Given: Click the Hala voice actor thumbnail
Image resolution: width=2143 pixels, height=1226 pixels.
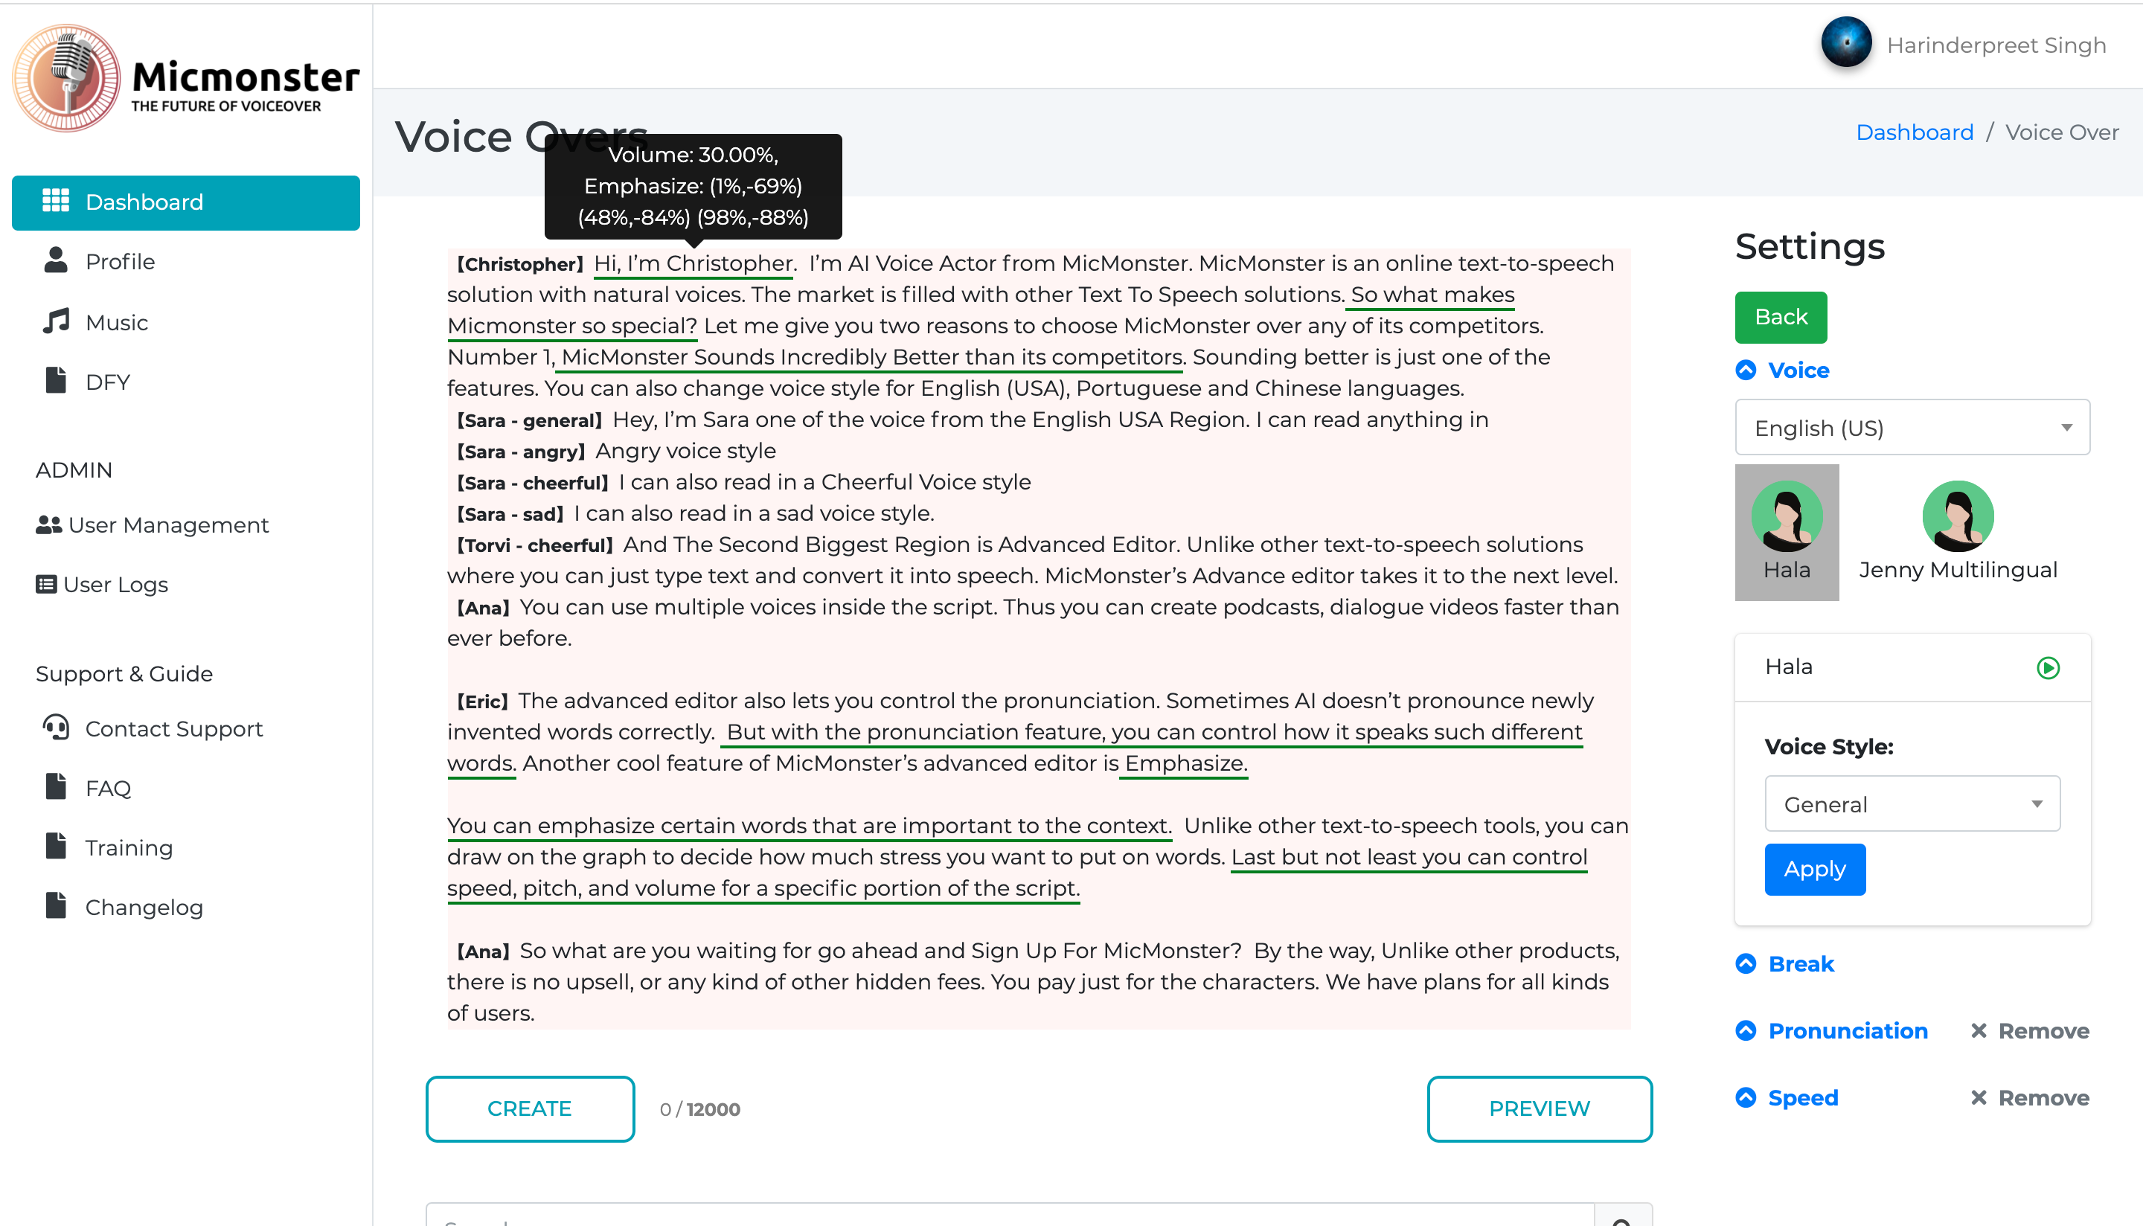Looking at the screenshot, I should click(x=1787, y=530).
